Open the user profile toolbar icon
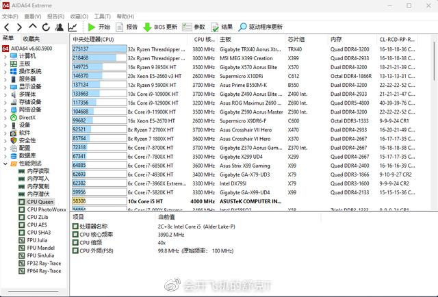Screen dimensions: 438x297 point(59,27)
